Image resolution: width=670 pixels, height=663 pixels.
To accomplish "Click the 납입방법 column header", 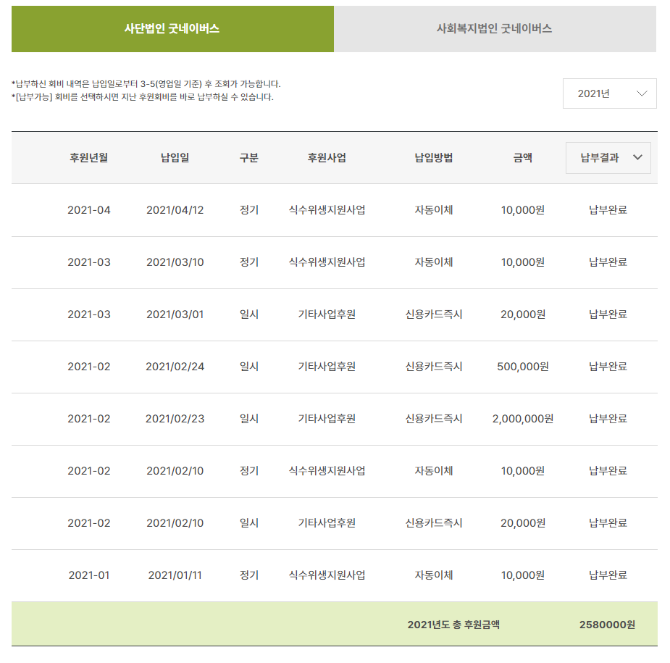I will [x=434, y=158].
